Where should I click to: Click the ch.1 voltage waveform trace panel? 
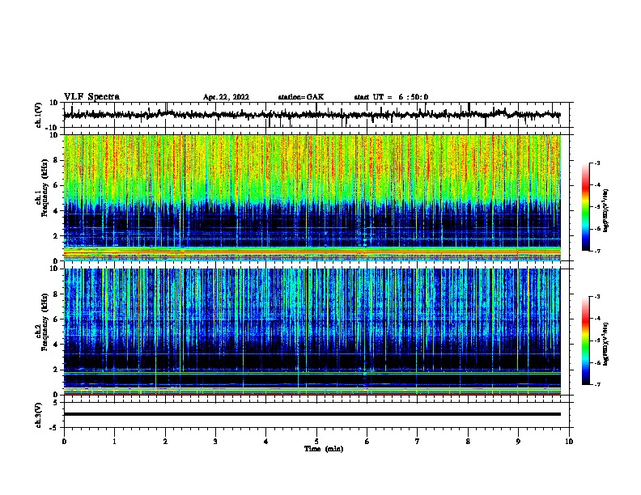316,115
